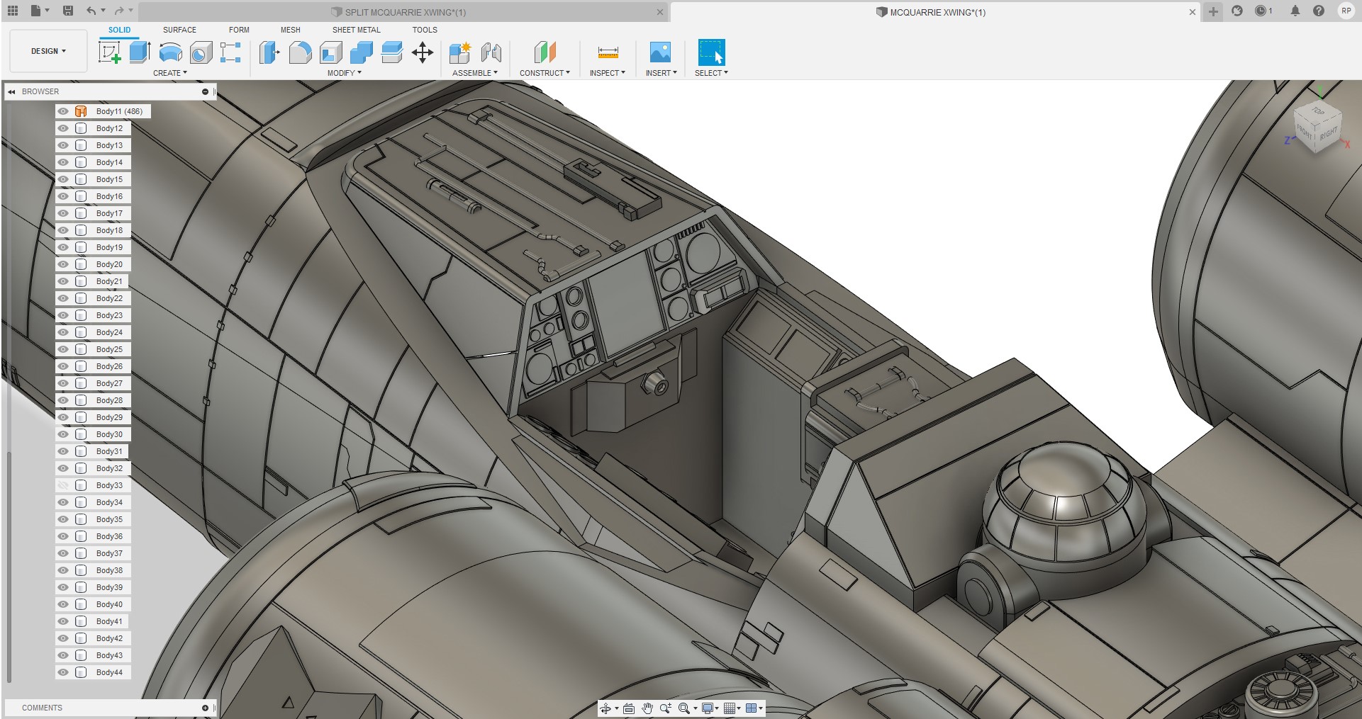Hide Body44 using its eye icon
The height and width of the screenshot is (719, 1362).
tap(63, 672)
